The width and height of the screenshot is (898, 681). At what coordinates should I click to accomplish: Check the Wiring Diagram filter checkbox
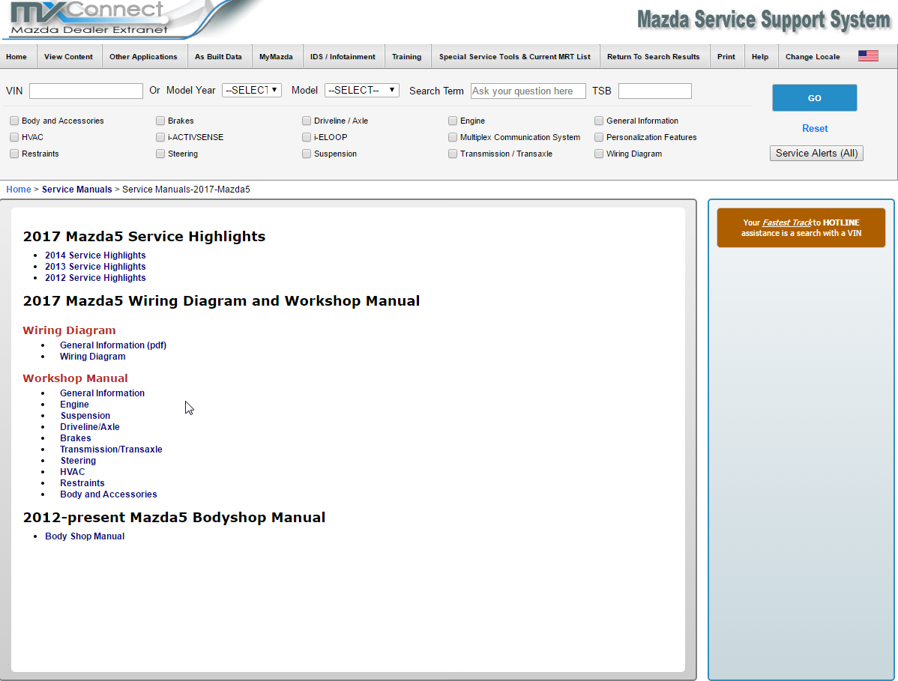(599, 154)
